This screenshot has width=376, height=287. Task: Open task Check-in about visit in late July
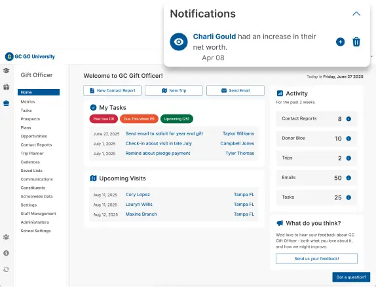pos(159,143)
